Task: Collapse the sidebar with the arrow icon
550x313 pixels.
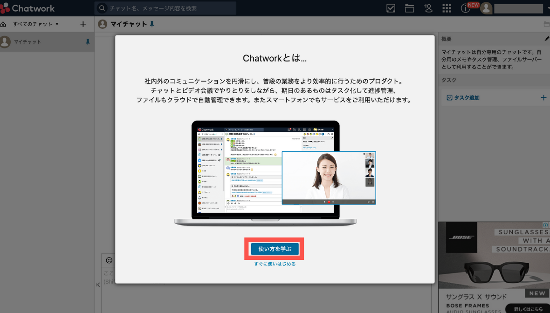Action: tap(98, 285)
